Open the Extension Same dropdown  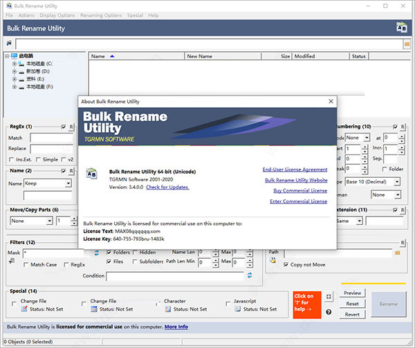pyautogui.click(x=359, y=221)
